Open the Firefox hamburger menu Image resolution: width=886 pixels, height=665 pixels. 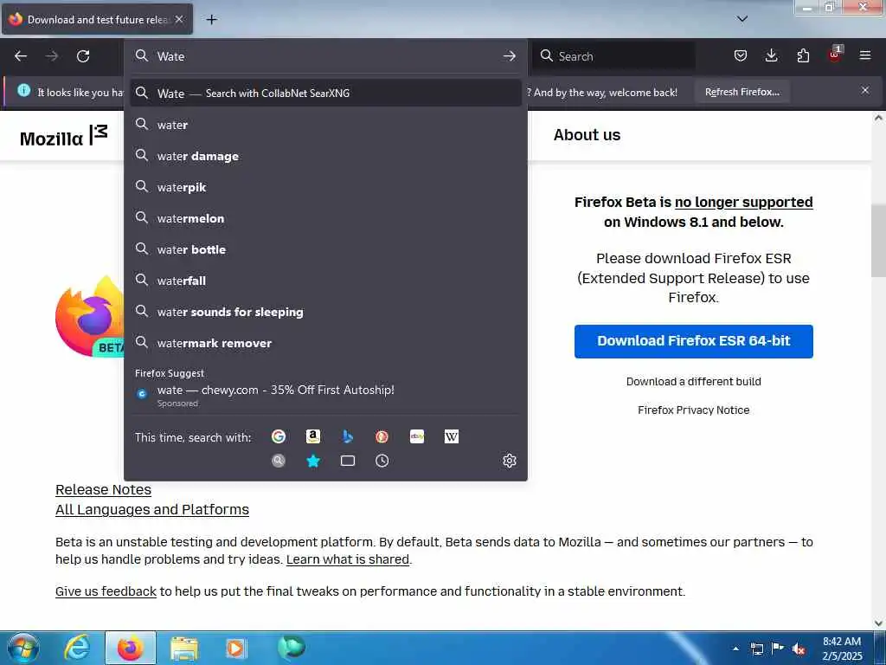click(865, 55)
